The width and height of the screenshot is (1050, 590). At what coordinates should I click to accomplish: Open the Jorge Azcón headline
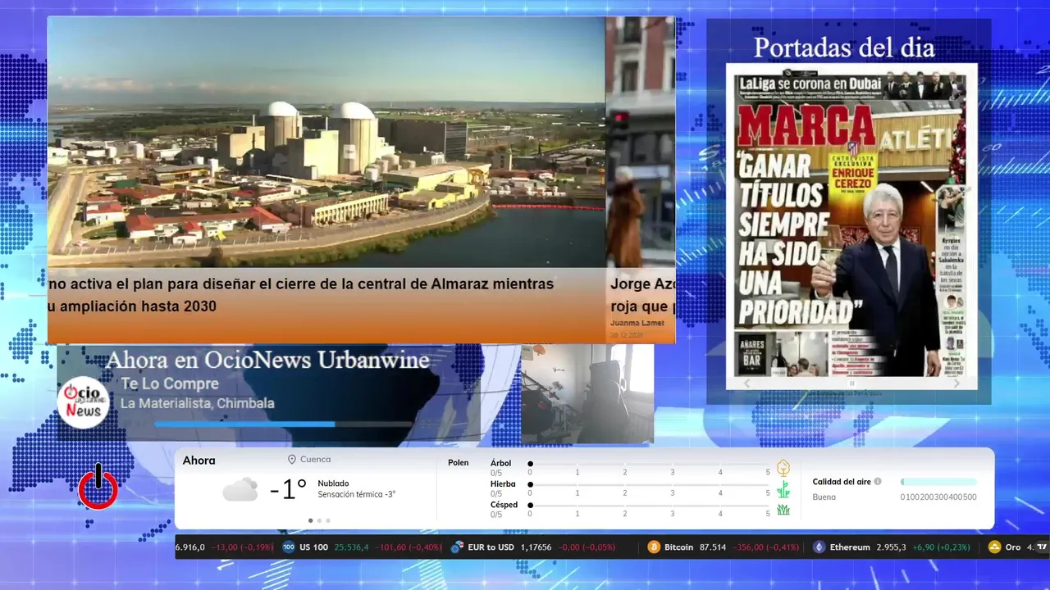[x=643, y=295]
